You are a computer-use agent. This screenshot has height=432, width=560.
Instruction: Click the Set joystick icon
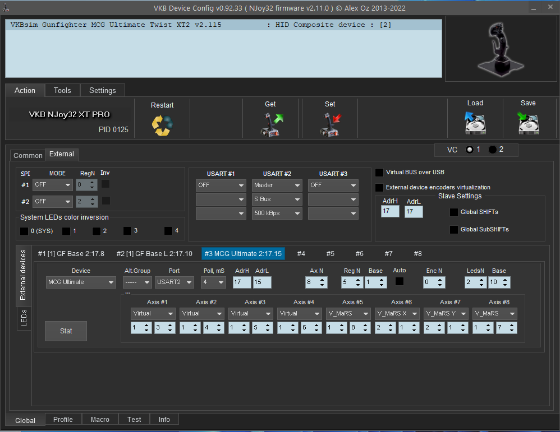click(331, 124)
